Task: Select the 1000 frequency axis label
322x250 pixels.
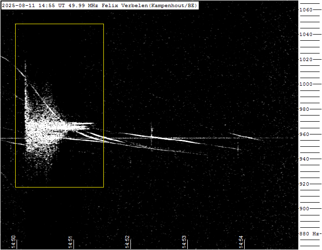Action: pos(306,84)
